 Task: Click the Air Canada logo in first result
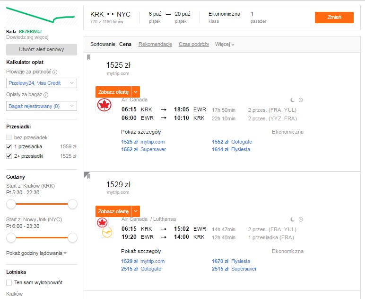click(104, 105)
